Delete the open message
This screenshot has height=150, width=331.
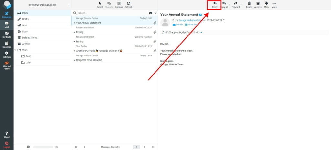[249, 5]
